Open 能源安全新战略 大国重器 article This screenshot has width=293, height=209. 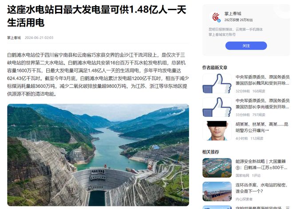pos(261,164)
